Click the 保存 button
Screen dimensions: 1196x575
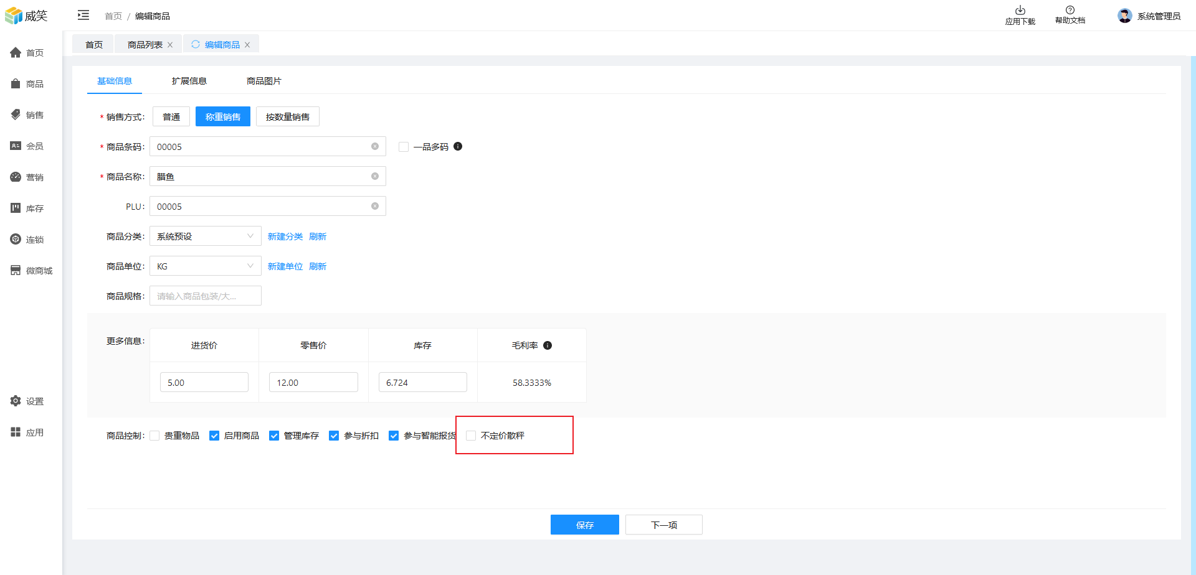pyautogui.click(x=584, y=525)
